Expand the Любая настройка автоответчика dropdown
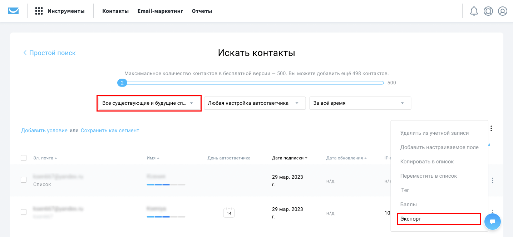The height and width of the screenshot is (237, 513). 254,103
